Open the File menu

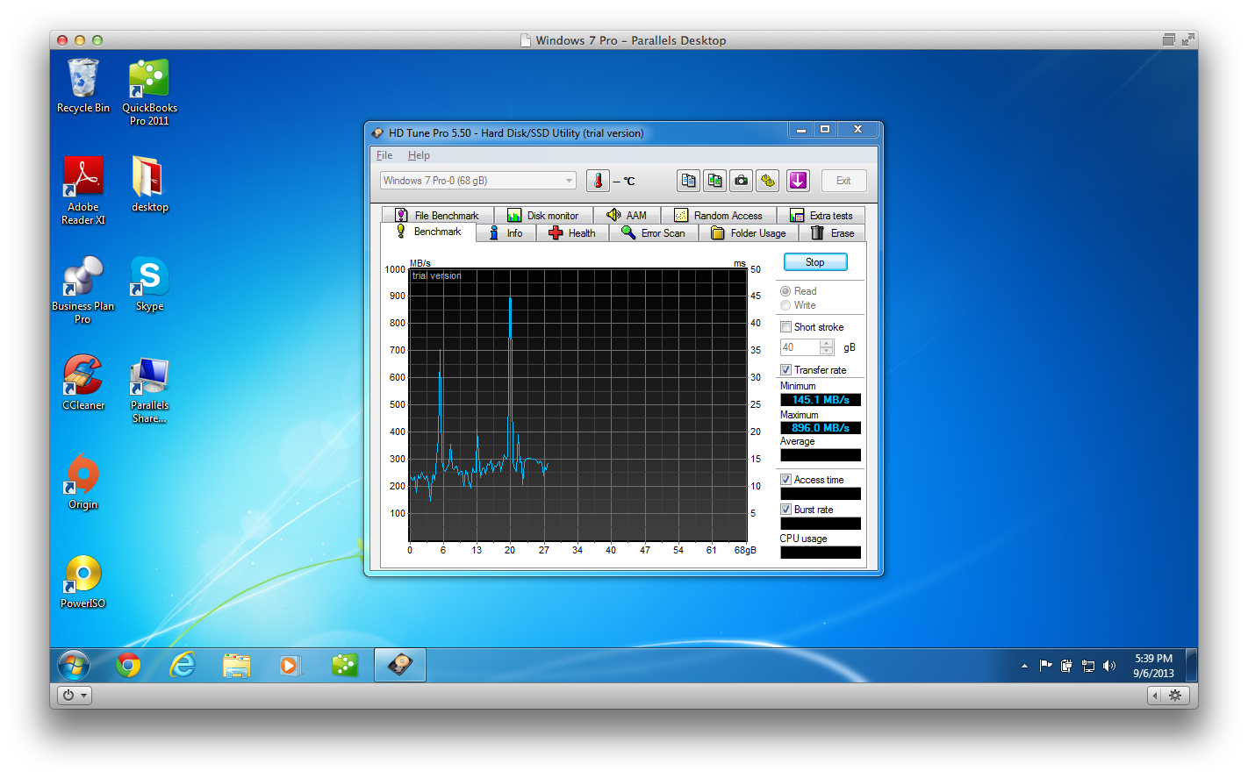384,155
